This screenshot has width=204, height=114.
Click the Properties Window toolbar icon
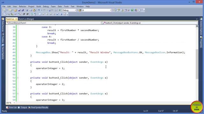118,10
